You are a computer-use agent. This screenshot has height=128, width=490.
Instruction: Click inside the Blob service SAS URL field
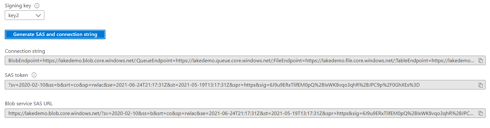pos(245,113)
